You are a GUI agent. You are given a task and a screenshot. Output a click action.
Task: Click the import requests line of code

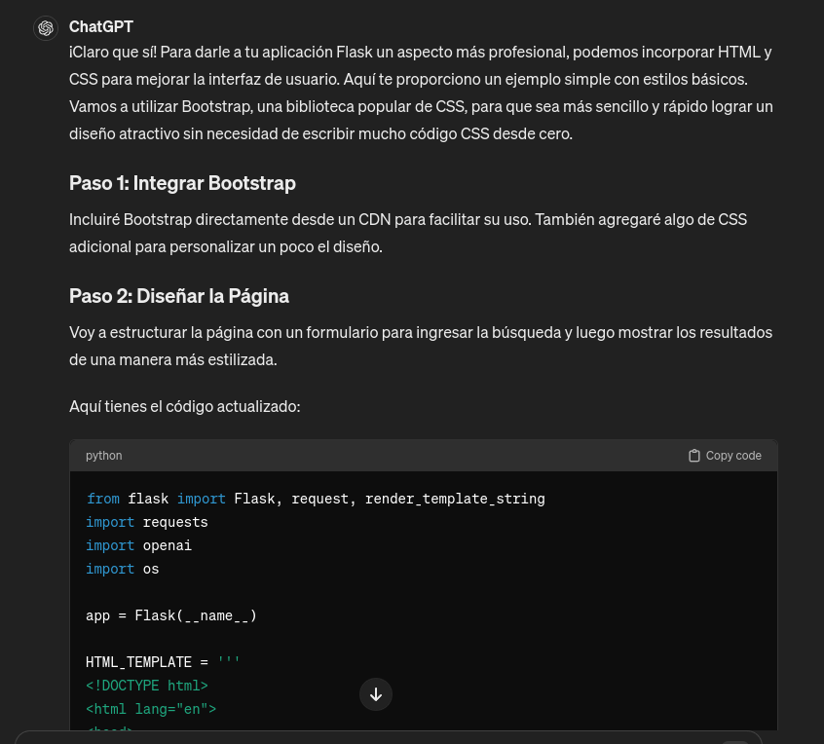coord(145,521)
